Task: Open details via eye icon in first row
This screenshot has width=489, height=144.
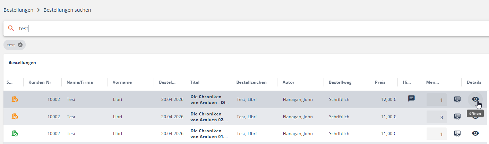Action: pos(475,99)
